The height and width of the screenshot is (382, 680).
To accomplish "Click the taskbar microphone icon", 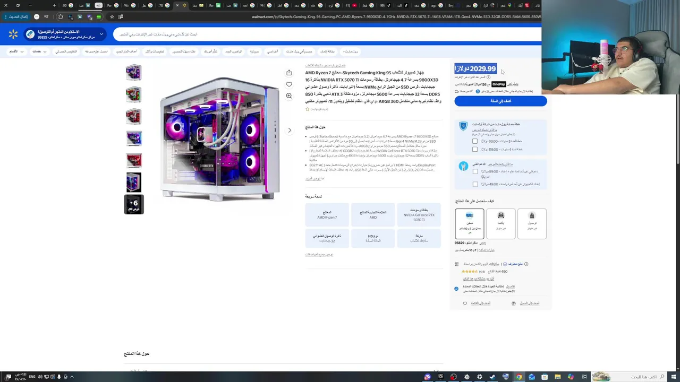I will coord(59,377).
